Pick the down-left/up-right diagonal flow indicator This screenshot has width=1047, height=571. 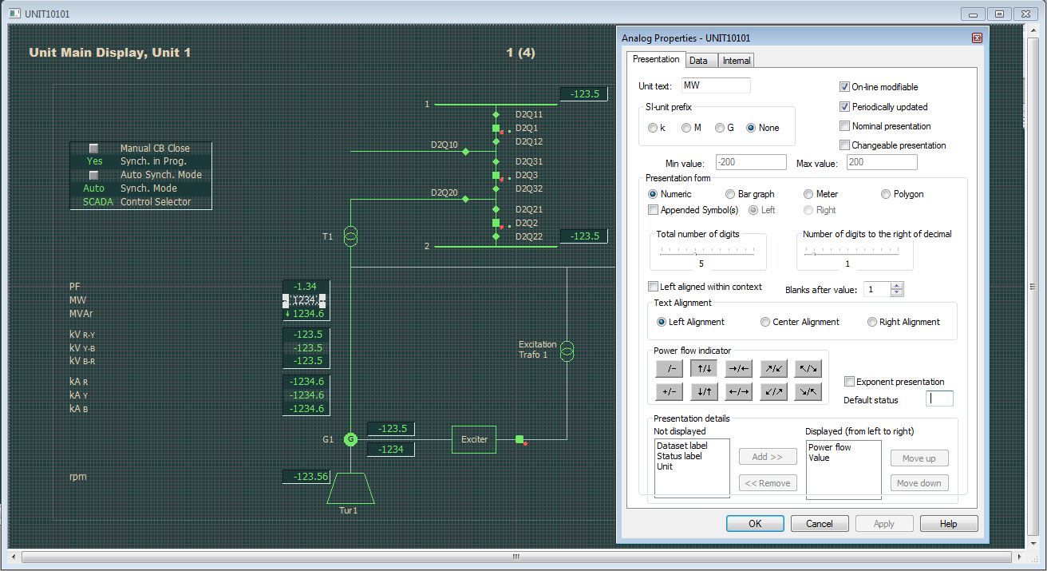tap(773, 392)
